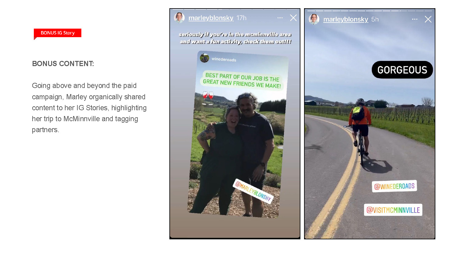Click the BONUS CONTENT heading text
457x257 pixels.
click(x=63, y=64)
